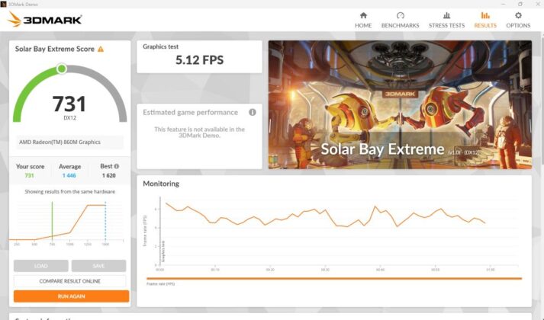
Task: Click the Run Again button
Action: click(x=71, y=296)
